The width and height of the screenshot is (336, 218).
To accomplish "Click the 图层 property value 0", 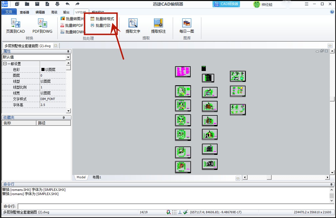I will pyautogui.click(x=53, y=75).
